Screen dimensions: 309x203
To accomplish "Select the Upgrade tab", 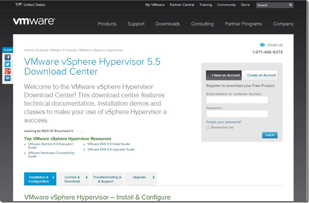I will click(141, 179).
